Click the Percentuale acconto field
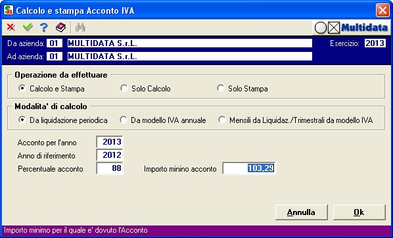The image size is (393, 238). click(110, 168)
